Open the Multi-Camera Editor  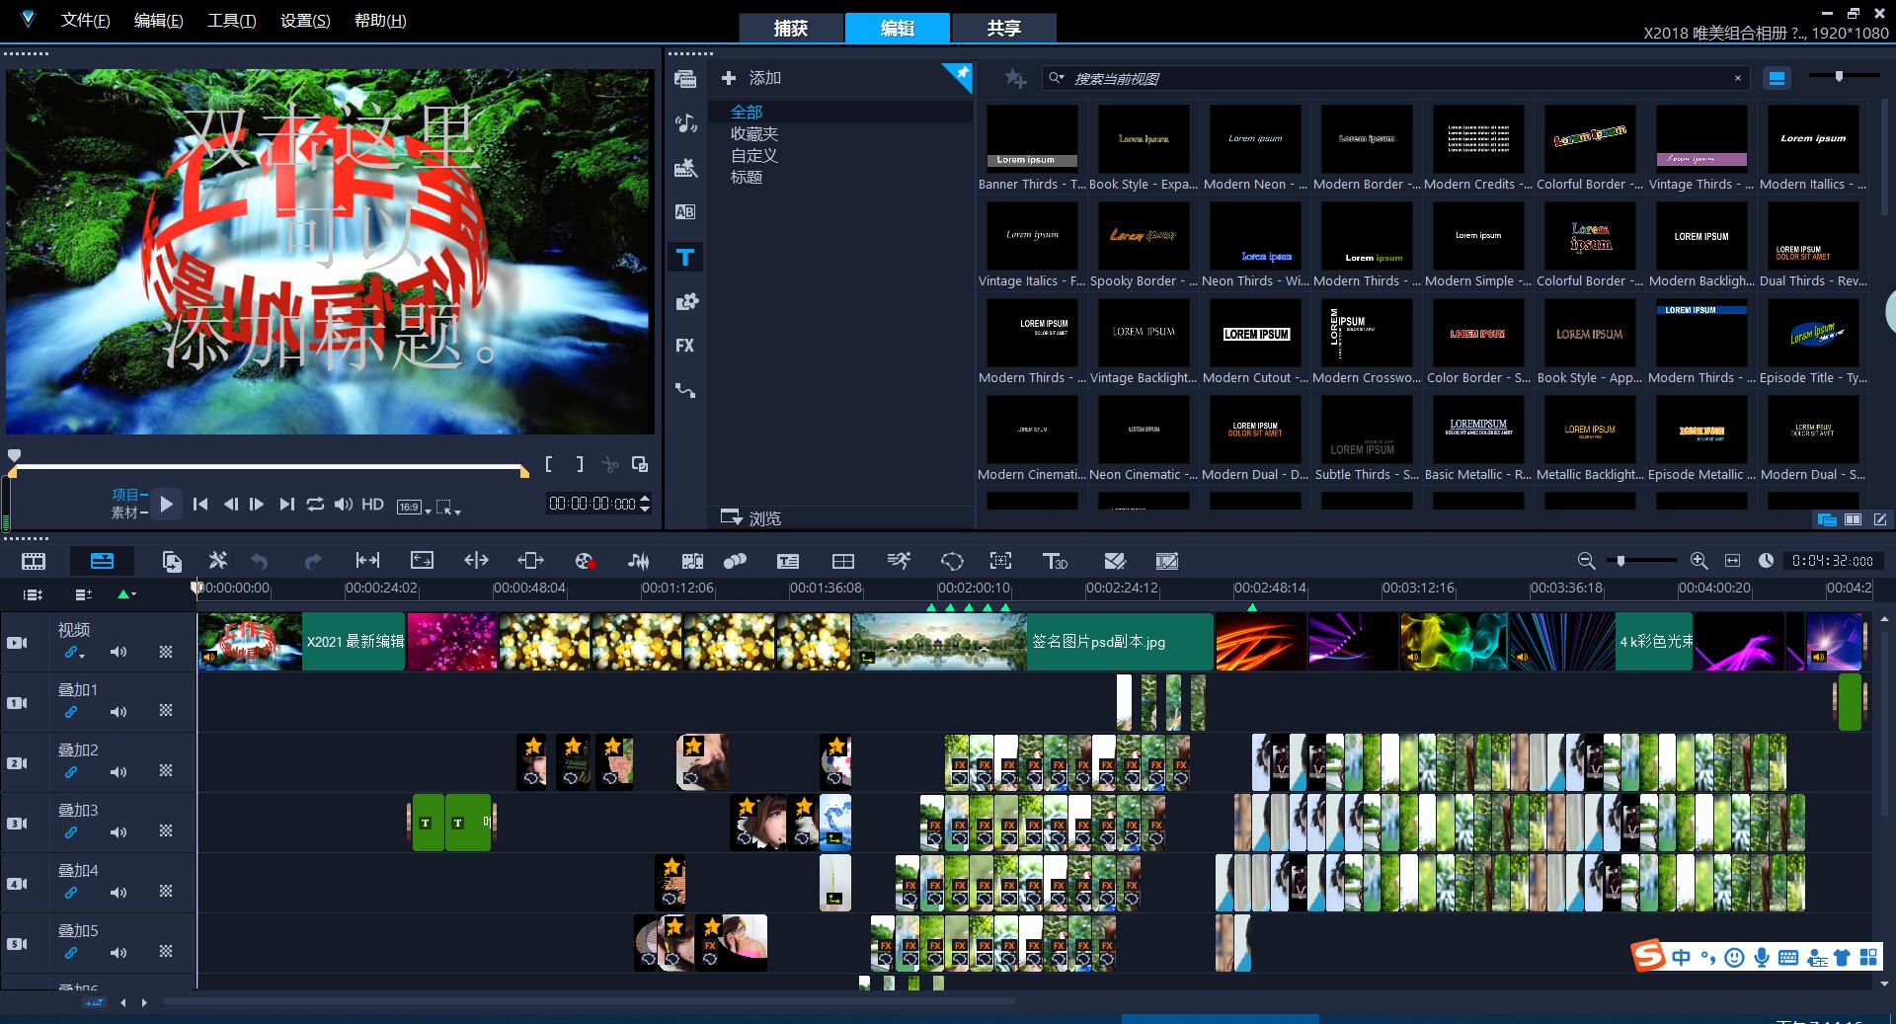pyautogui.click(x=843, y=561)
